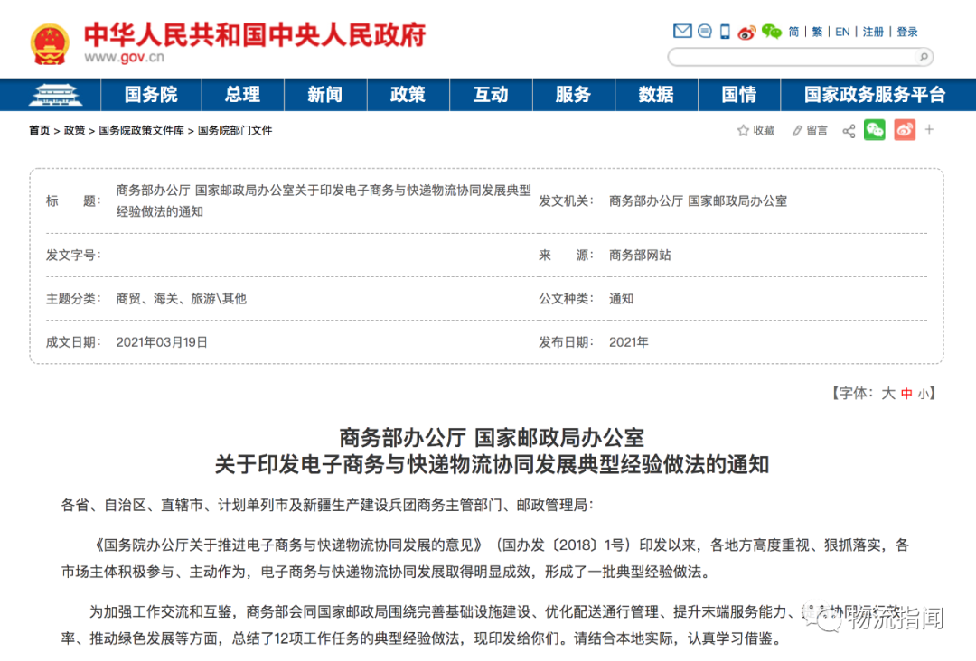Click the 中华人民共和国中央人民政府 site title
976x661 pixels.
pos(255,35)
